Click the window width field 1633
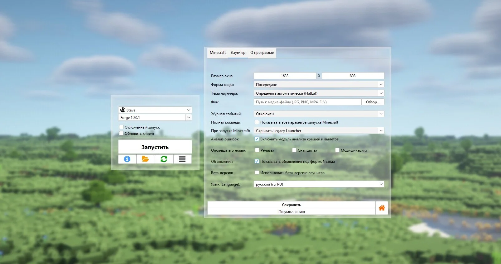Viewport: 501px width, 264px height. pyautogui.click(x=285, y=76)
